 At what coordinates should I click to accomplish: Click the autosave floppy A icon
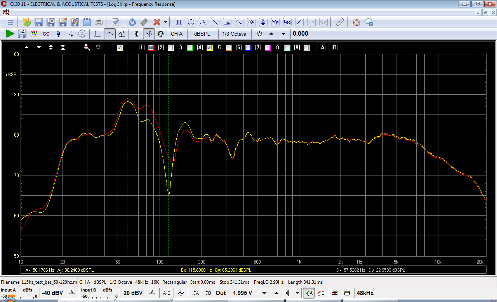tap(22, 34)
